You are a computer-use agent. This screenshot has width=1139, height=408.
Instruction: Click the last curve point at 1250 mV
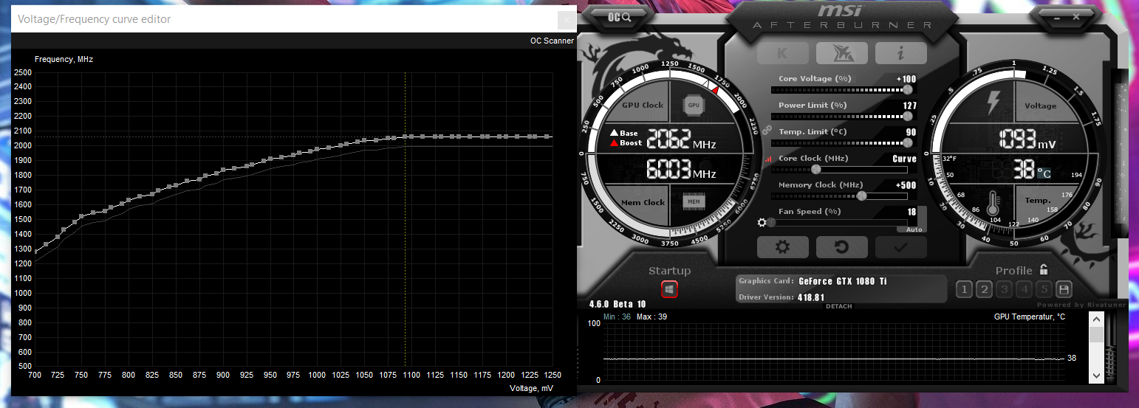coord(547,136)
